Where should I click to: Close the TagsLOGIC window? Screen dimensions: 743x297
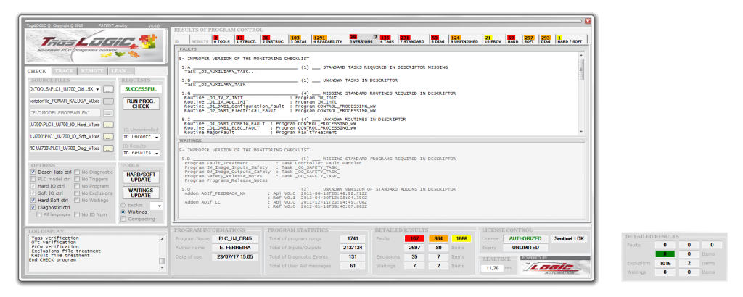click(588, 21)
